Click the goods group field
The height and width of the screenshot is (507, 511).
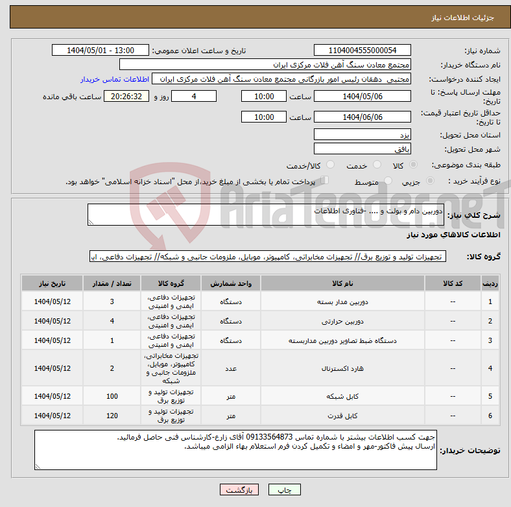(268, 257)
